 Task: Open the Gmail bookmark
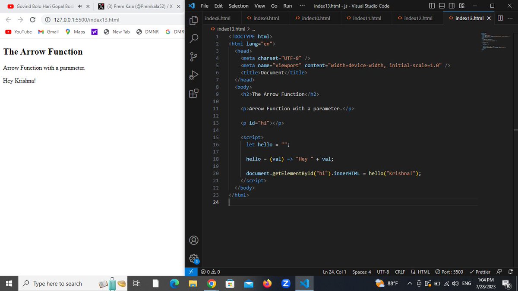[48, 32]
